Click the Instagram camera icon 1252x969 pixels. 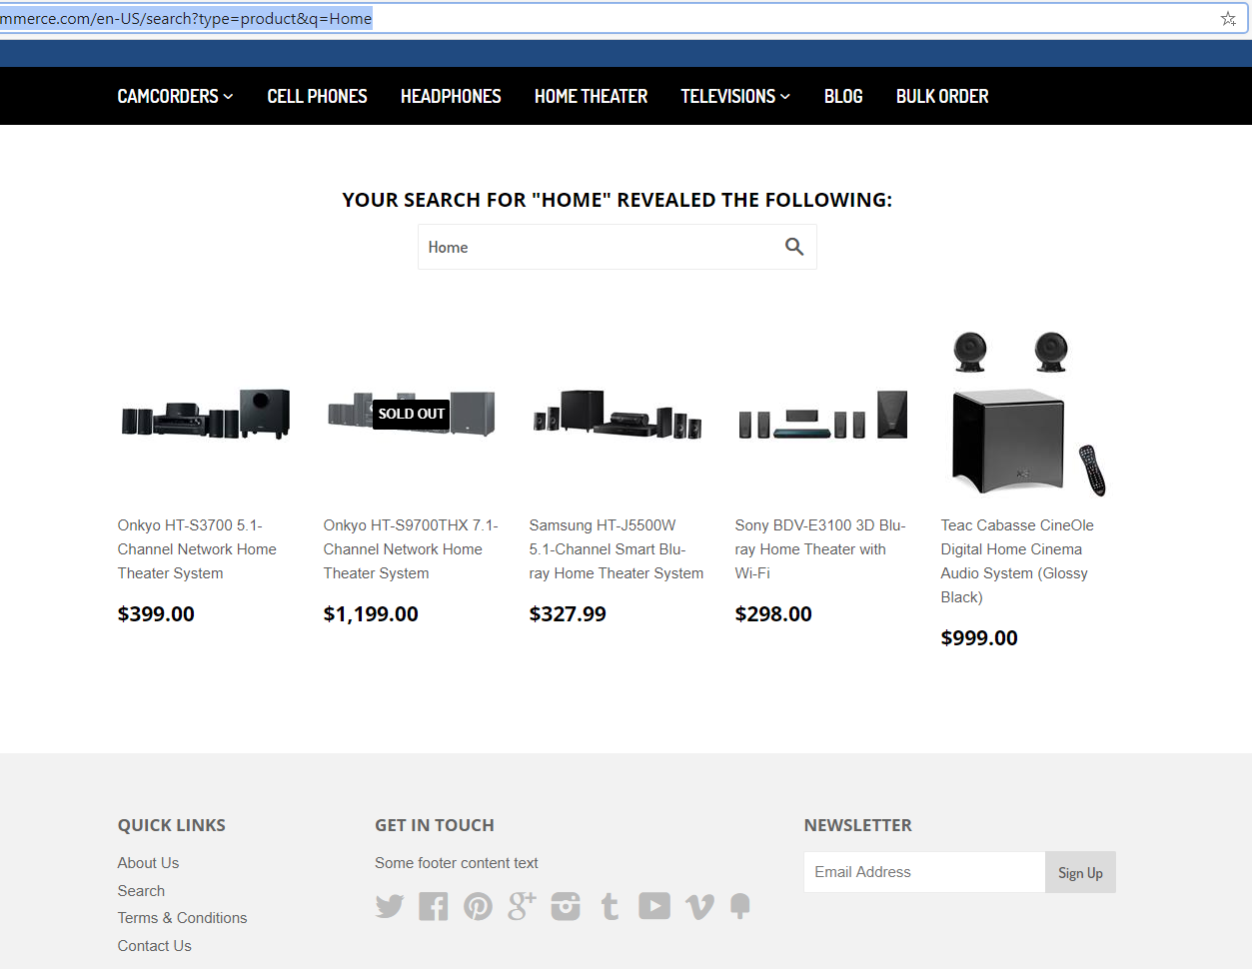(566, 906)
